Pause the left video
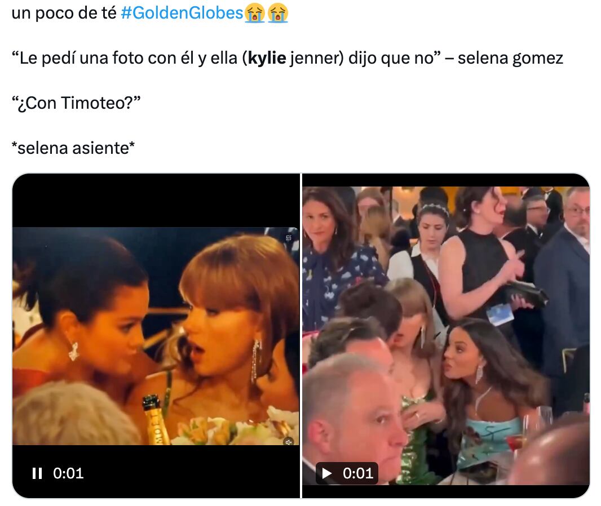Screen dimensions: 601x506 pyautogui.click(x=37, y=473)
